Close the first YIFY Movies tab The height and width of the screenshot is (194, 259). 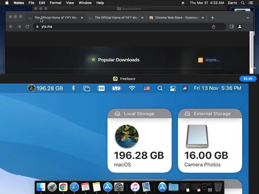(82, 18)
